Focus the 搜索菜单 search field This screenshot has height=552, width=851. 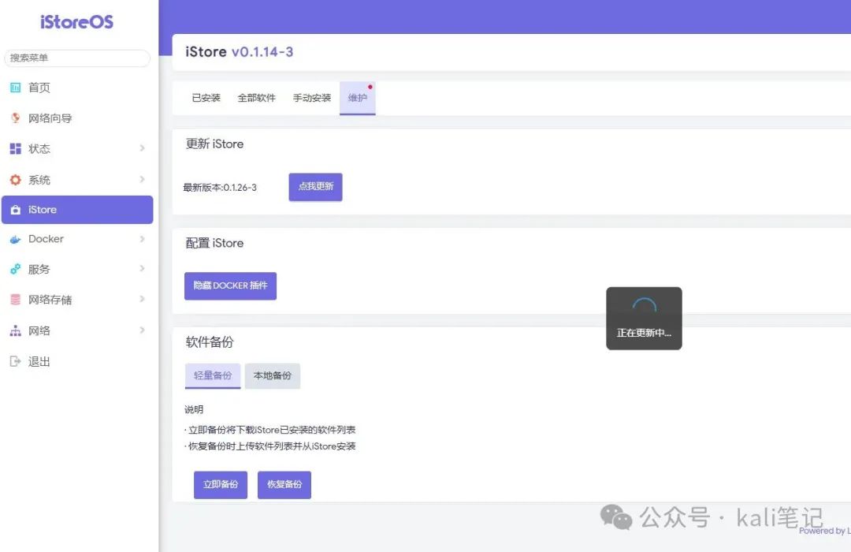(77, 58)
